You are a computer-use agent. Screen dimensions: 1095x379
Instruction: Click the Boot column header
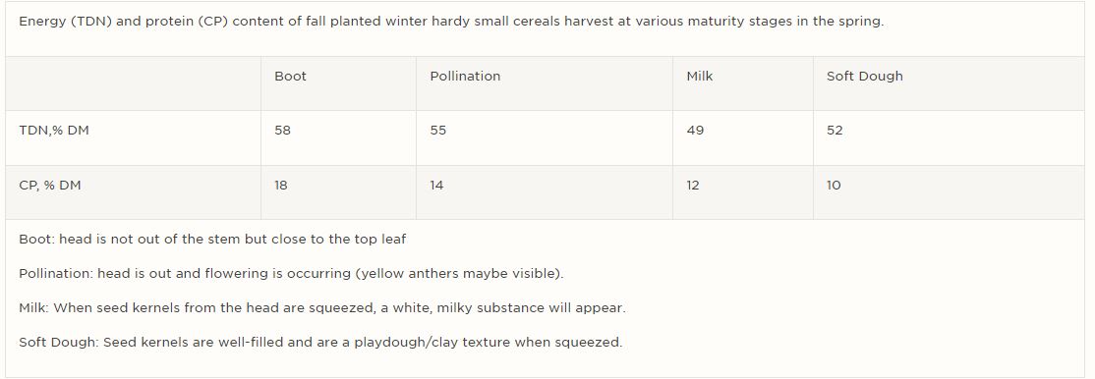[x=290, y=77]
